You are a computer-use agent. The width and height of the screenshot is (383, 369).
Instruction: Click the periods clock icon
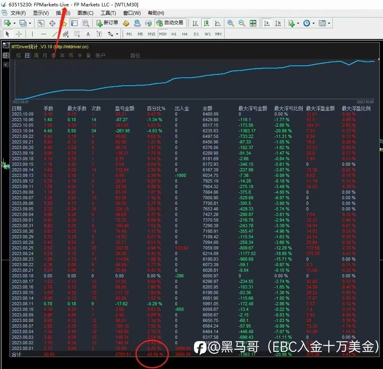pyautogui.click(x=307, y=23)
